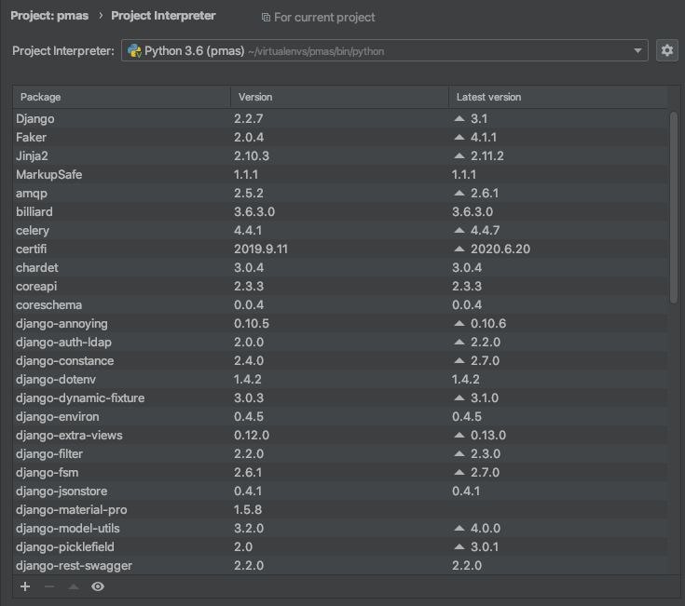Sort by the Package column header
Image resolution: width=685 pixels, height=606 pixels.
pos(121,97)
